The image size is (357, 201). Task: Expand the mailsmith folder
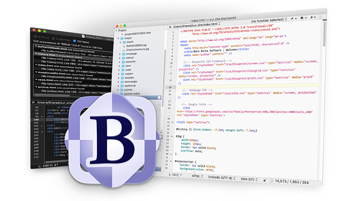[x=120, y=62]
